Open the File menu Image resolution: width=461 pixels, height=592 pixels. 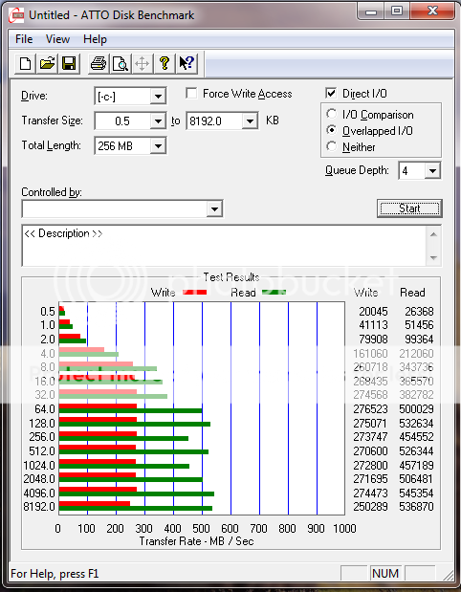pos(24,39)
